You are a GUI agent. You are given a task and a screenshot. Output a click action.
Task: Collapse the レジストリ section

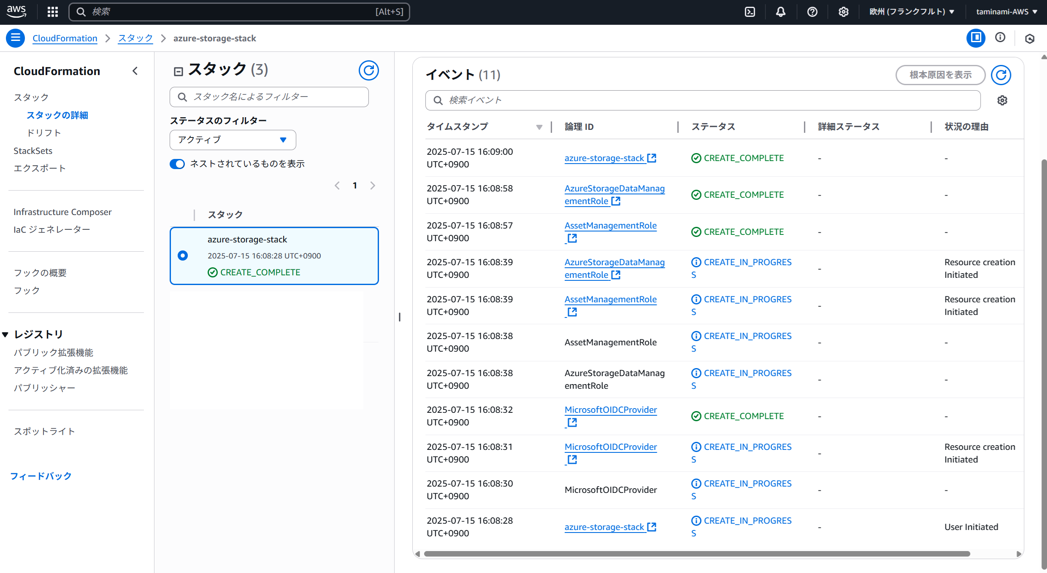point(5,334)
